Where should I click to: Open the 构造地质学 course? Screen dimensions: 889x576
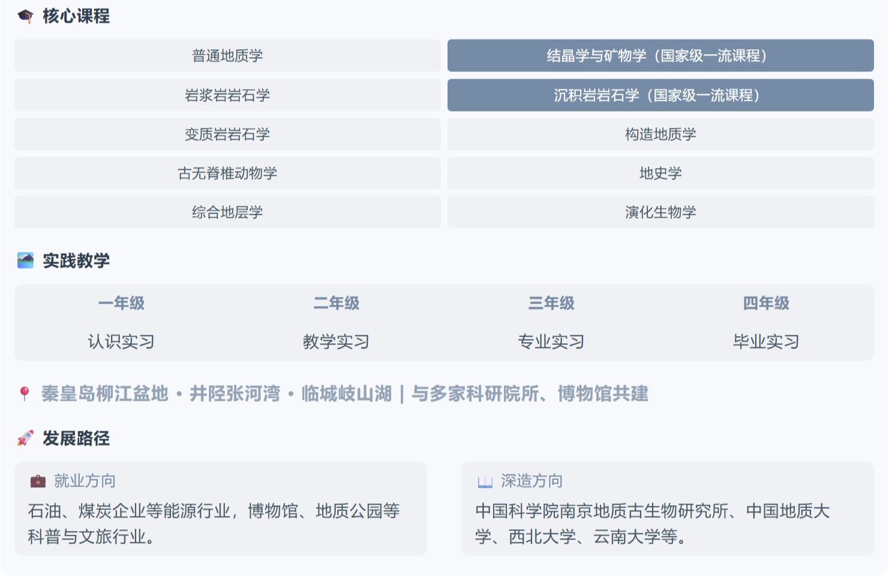(660, 134)
